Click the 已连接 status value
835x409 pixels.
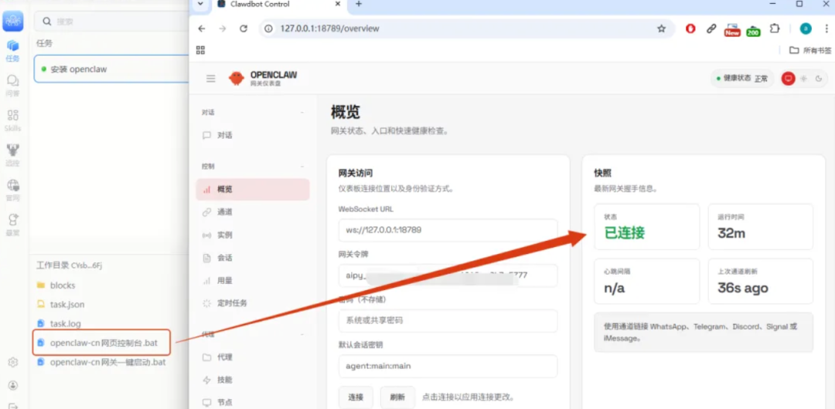tap(625, 233)
